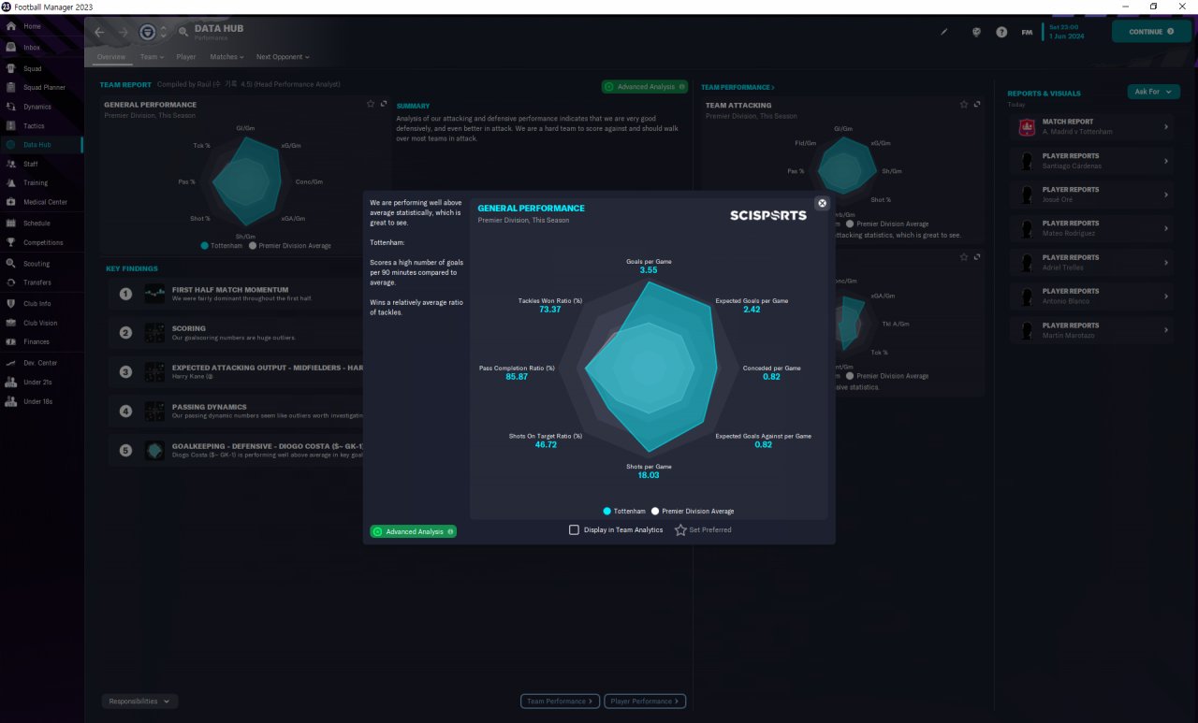
Task: Click the Tottenham club badge in the top bar
Action: (148, 32)
